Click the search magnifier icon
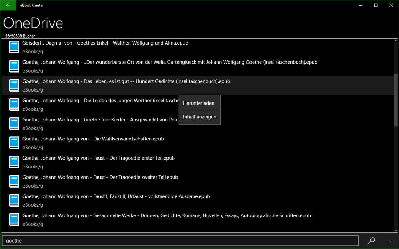This screenshot has width=399, height=249. coord(372,241)
